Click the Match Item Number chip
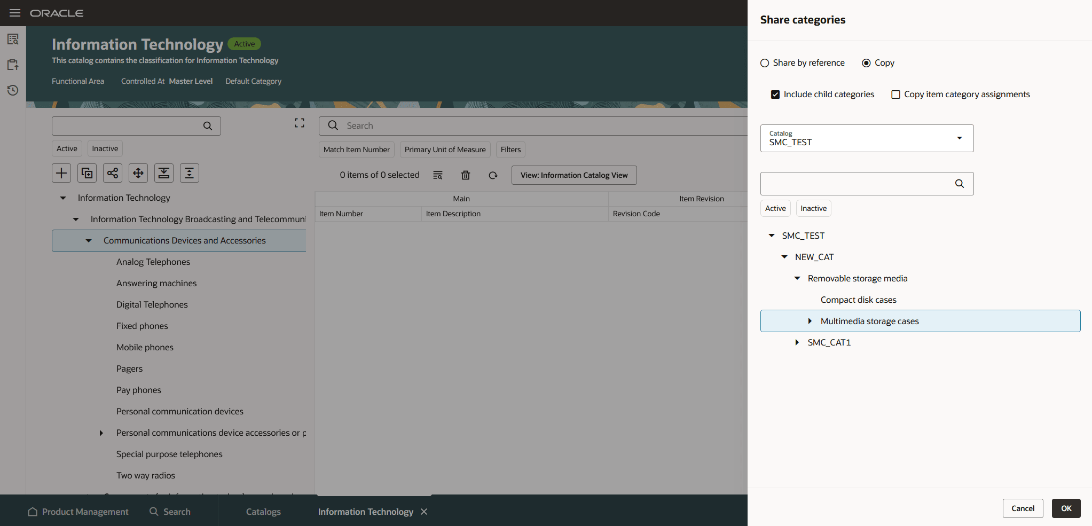Screen dimensions: 1092x526 [357, 150]
